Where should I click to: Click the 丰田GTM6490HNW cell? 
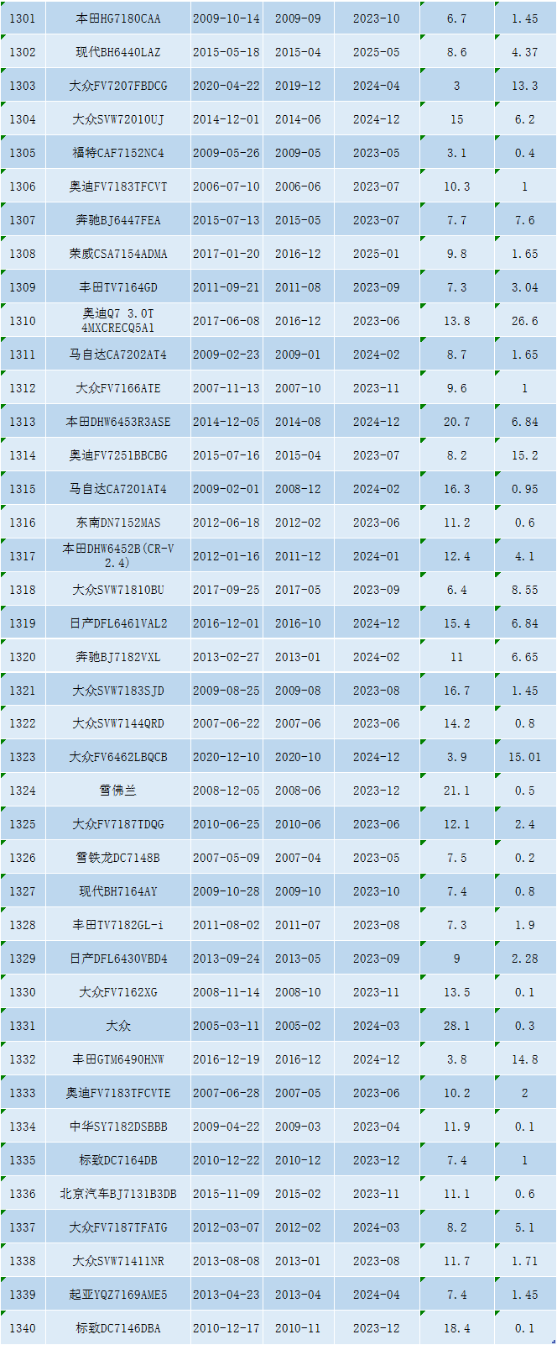point(118,1059)
